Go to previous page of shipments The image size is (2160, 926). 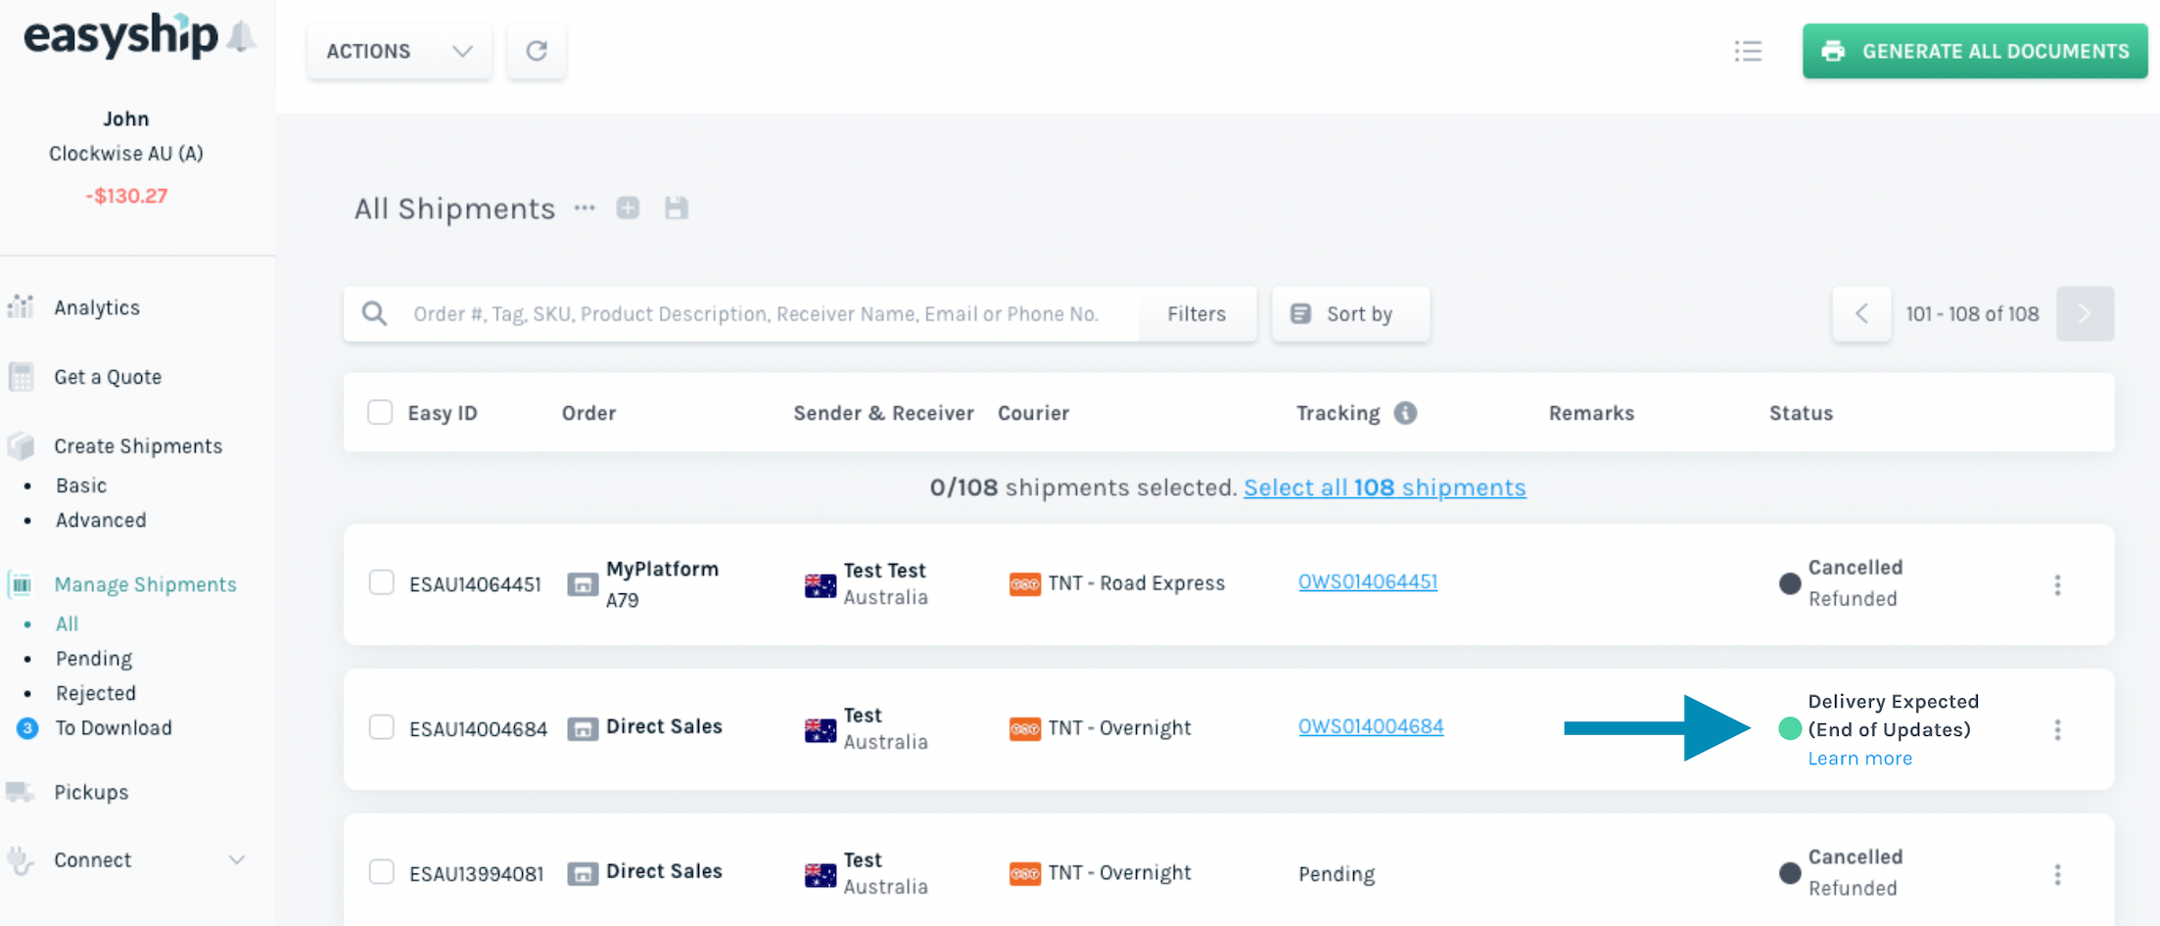coord(1861,313)
